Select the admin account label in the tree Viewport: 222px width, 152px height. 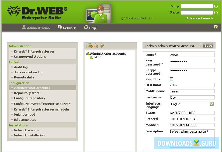coord(97,57)
